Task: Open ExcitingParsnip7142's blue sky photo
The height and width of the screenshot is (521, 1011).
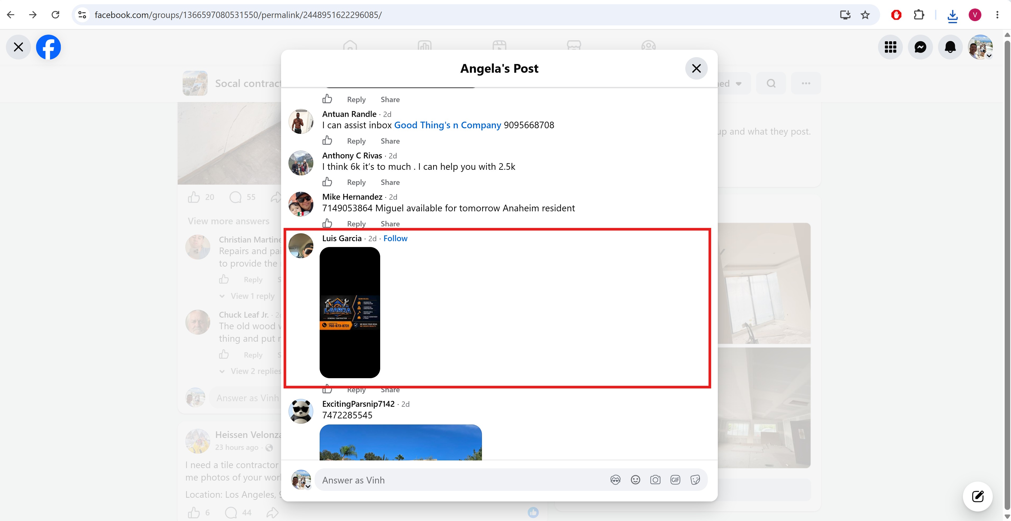Action: (x=401, y=442)
